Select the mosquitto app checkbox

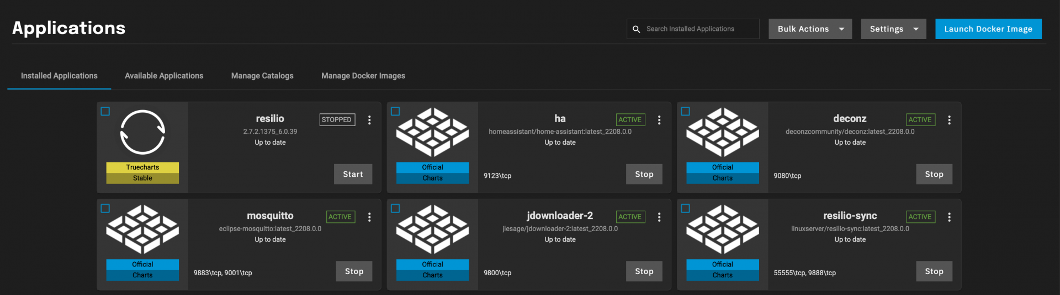click(x=105, y=209)
